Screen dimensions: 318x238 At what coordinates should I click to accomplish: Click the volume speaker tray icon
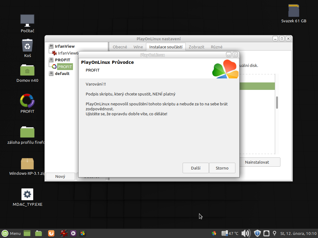pyautogui.click(x=245, y=233)
